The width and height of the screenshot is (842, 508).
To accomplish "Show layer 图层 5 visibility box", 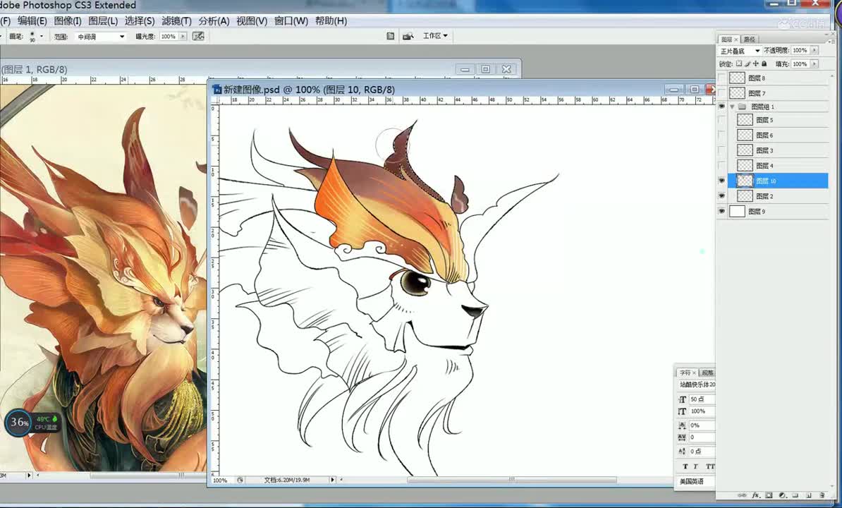I will (x=721, y=120).
